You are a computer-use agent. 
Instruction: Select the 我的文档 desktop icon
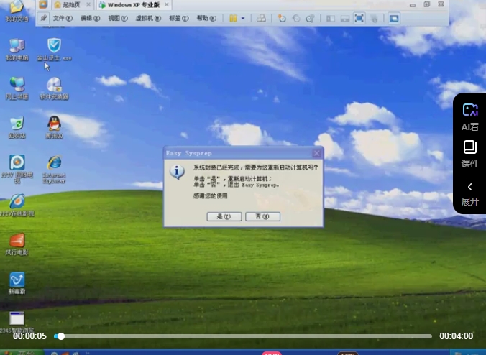click(x=17, y=11)
